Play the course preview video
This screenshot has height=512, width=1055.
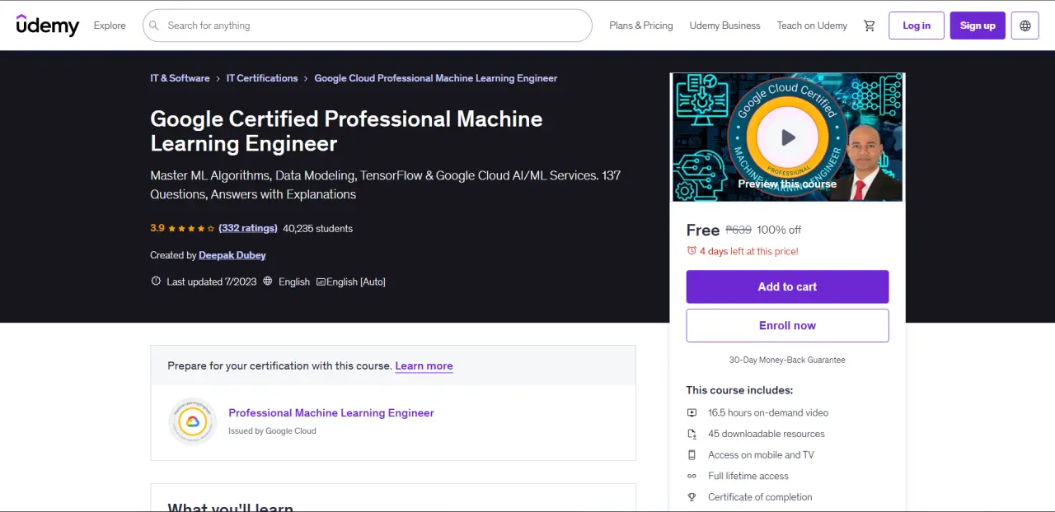pyautogui.click(x=788, y=137)
